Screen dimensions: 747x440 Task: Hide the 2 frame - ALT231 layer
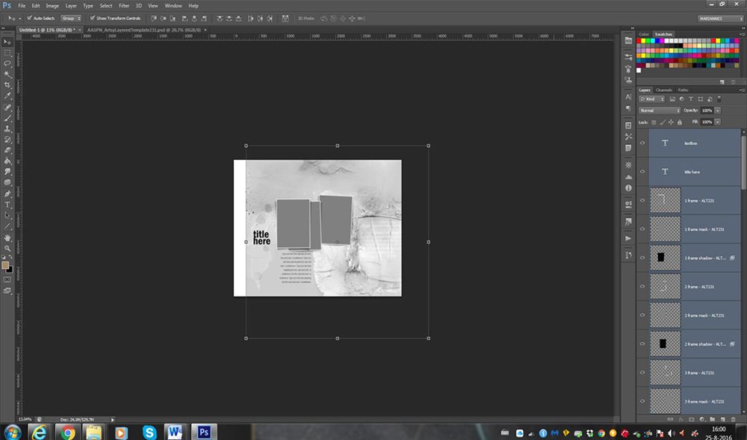pyautogui.click(x=642, y=286)
